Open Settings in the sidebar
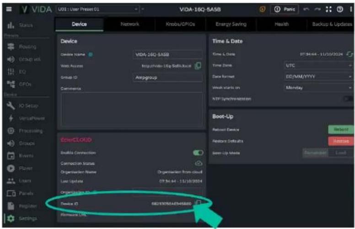355x229 pixels. click(22, 218)
